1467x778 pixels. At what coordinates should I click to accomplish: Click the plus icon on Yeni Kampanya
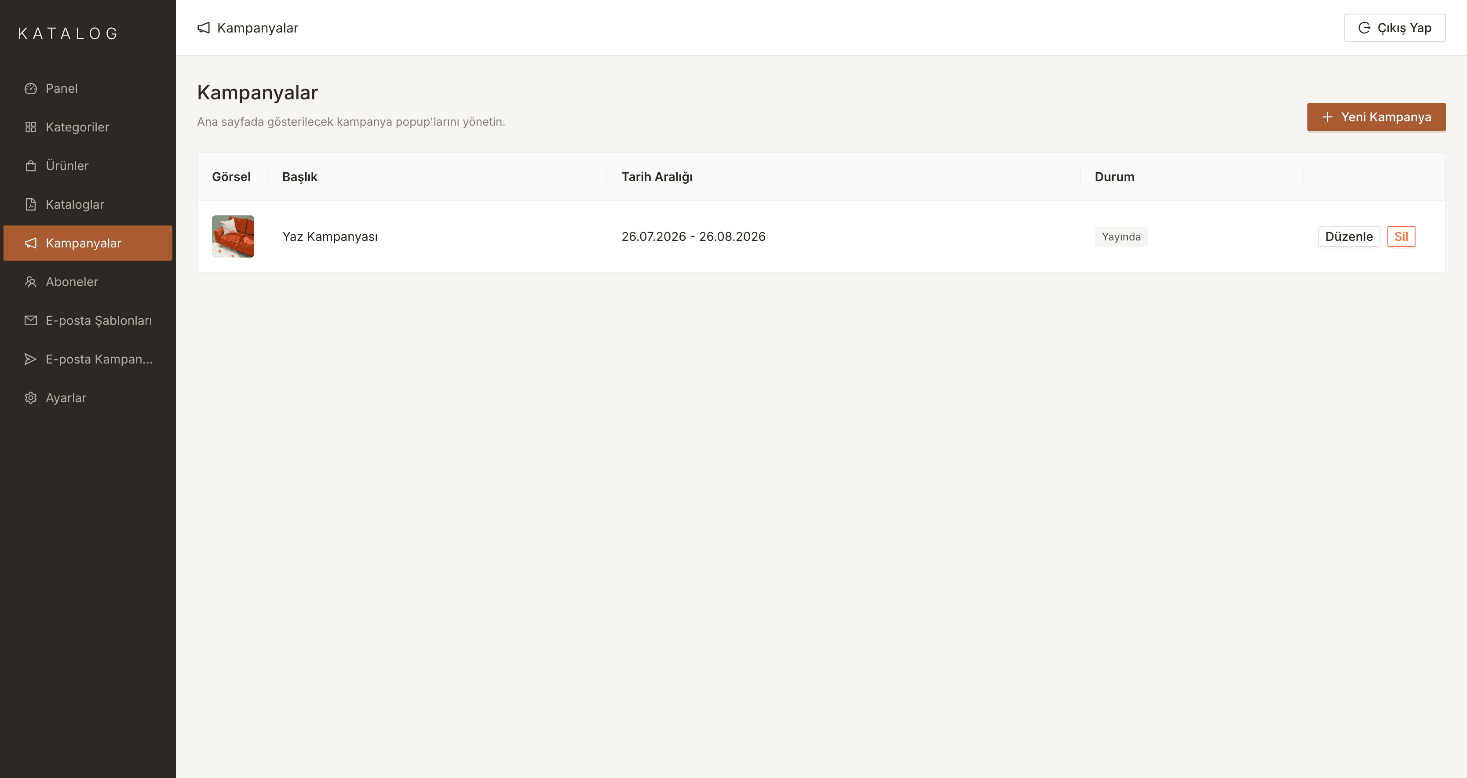pos(1328,116)
